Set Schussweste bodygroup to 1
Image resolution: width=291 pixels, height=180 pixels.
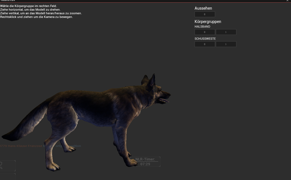click(226, 44)
